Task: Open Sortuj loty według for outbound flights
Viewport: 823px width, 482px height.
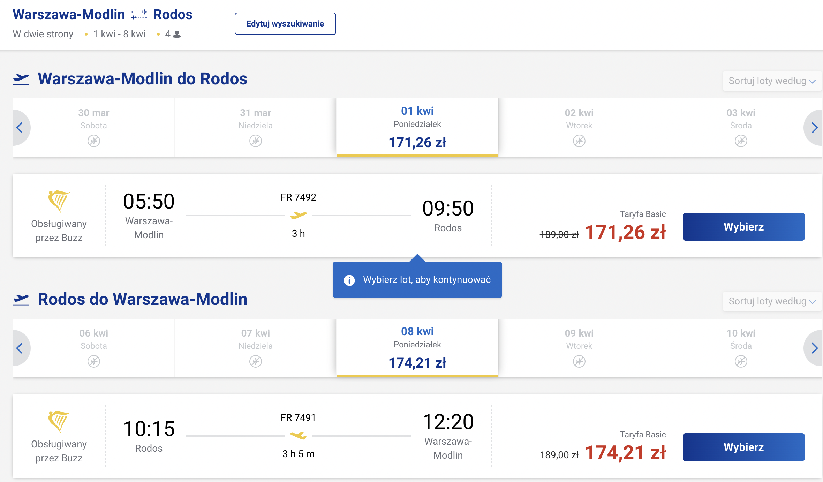Action: coord(772,81)
